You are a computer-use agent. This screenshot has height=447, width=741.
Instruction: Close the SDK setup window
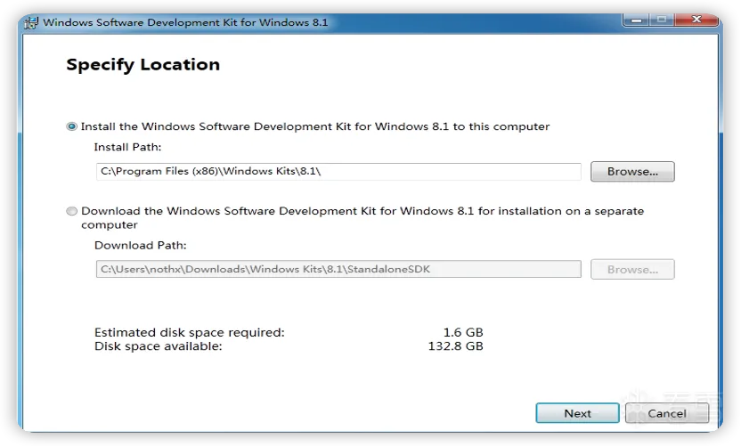tap(696, 19)
